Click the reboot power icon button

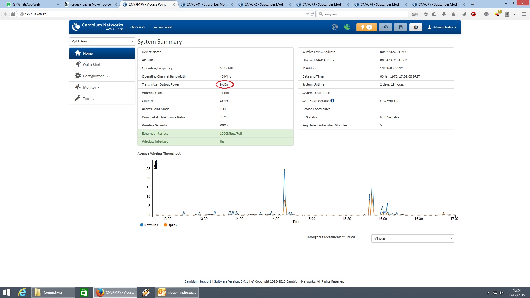(x=416, y=27)
